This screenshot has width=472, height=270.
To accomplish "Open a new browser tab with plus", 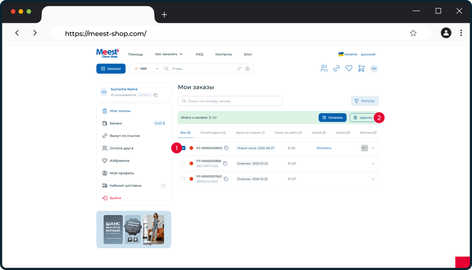I will click(x=165, y=14).
